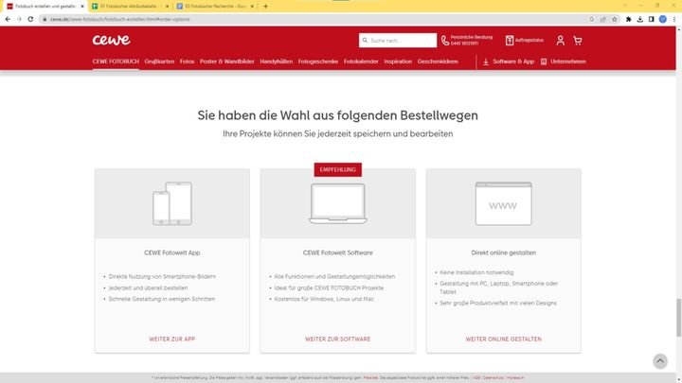Close the Fotobücher Attributtabelle tab
This screenshot has width=682, height=383.
click(x=167, y=7)
